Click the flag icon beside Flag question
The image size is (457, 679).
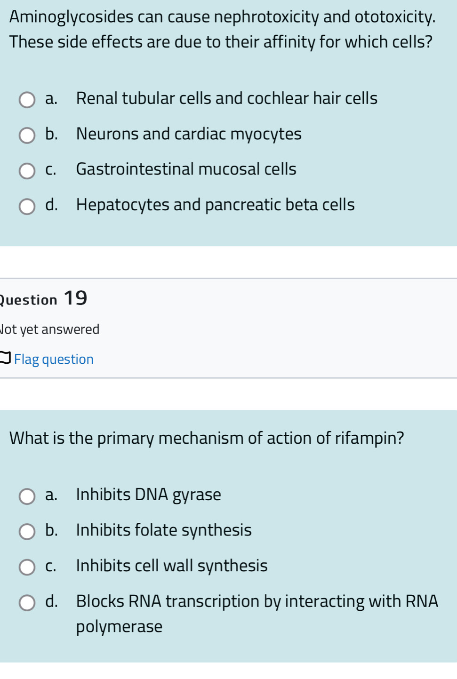tap(5, 359)
